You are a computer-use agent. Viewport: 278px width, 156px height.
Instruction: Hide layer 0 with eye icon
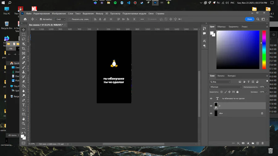point(211,106)
